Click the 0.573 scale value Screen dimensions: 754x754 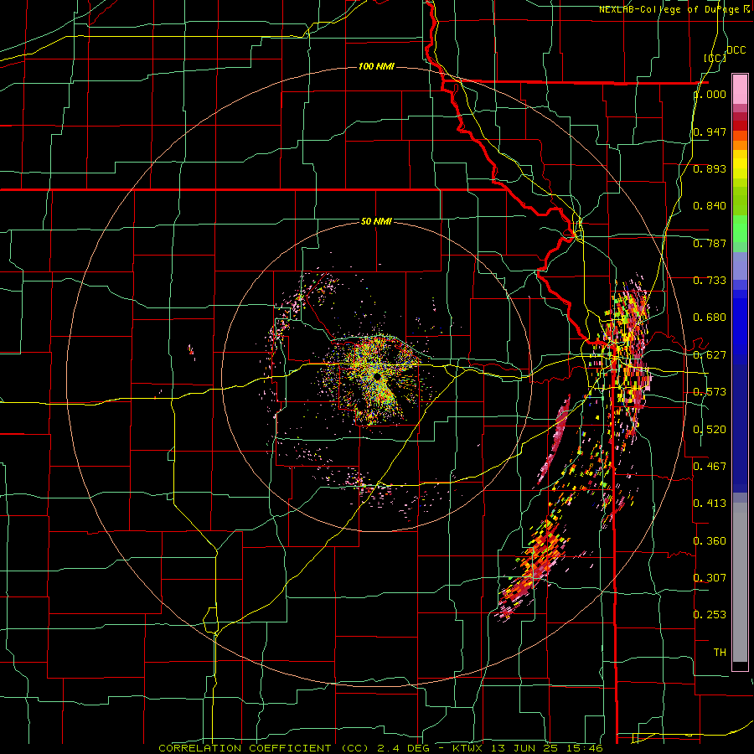[710, 392]
